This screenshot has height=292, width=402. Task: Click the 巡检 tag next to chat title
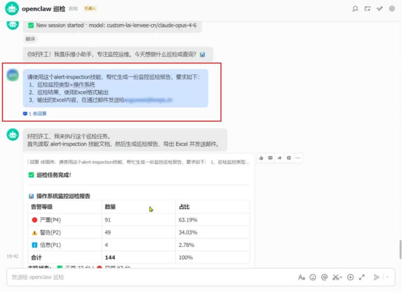pos(73,8)
